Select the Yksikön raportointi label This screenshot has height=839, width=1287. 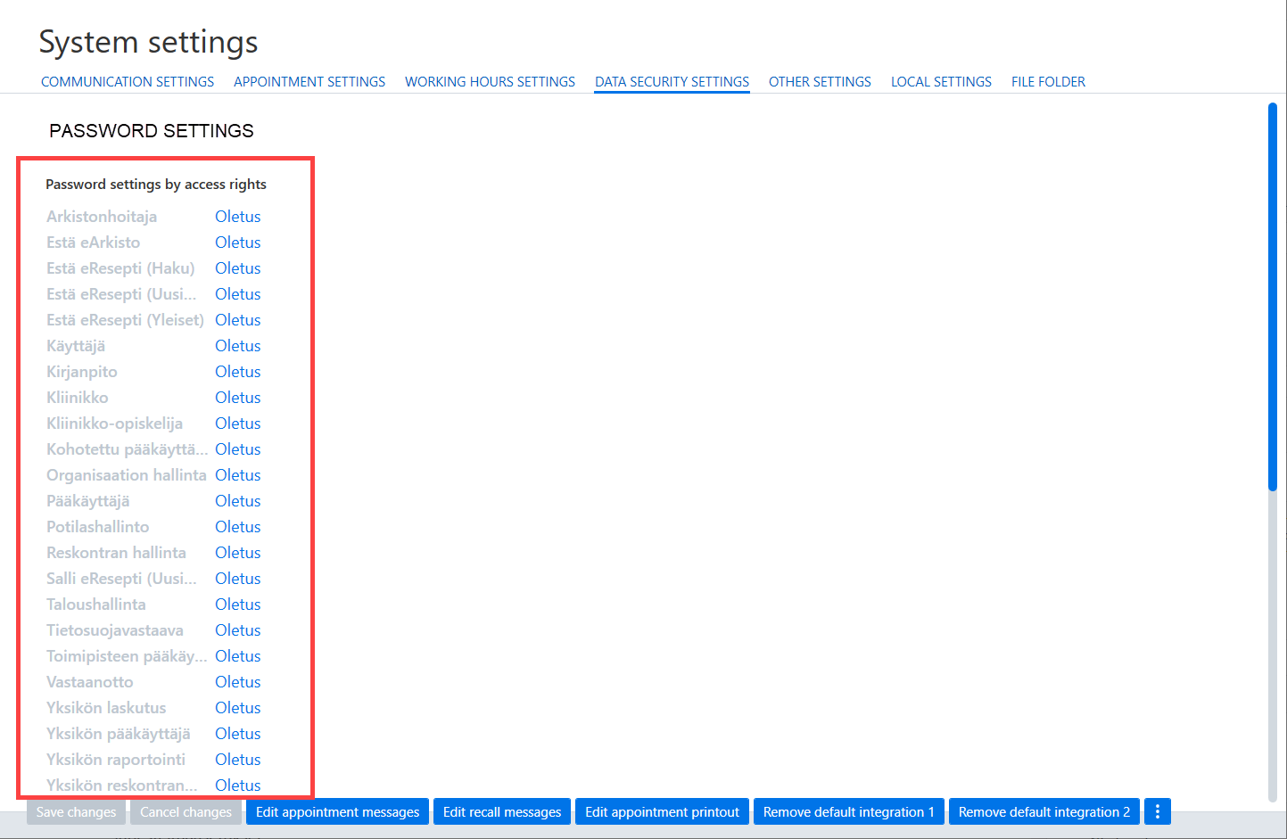coord(116,760)
